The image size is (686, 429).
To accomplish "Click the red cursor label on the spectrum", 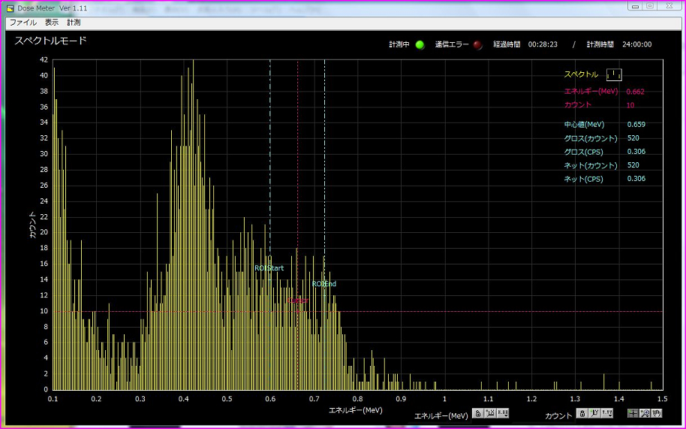I will tap(297, 301).
